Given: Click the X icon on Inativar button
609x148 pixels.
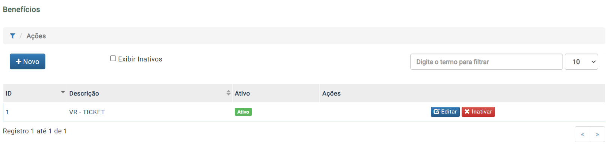Looking at the screenshot, I should click(x=467, y=112).
